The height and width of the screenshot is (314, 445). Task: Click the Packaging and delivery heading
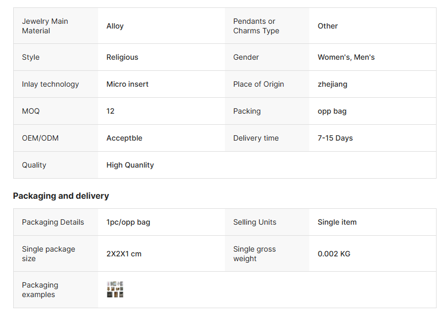(61, 196)
